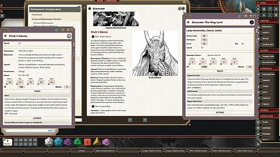The image size is (280, 157).
Task: Roll the purple d10 die
Action: point(68,142)
